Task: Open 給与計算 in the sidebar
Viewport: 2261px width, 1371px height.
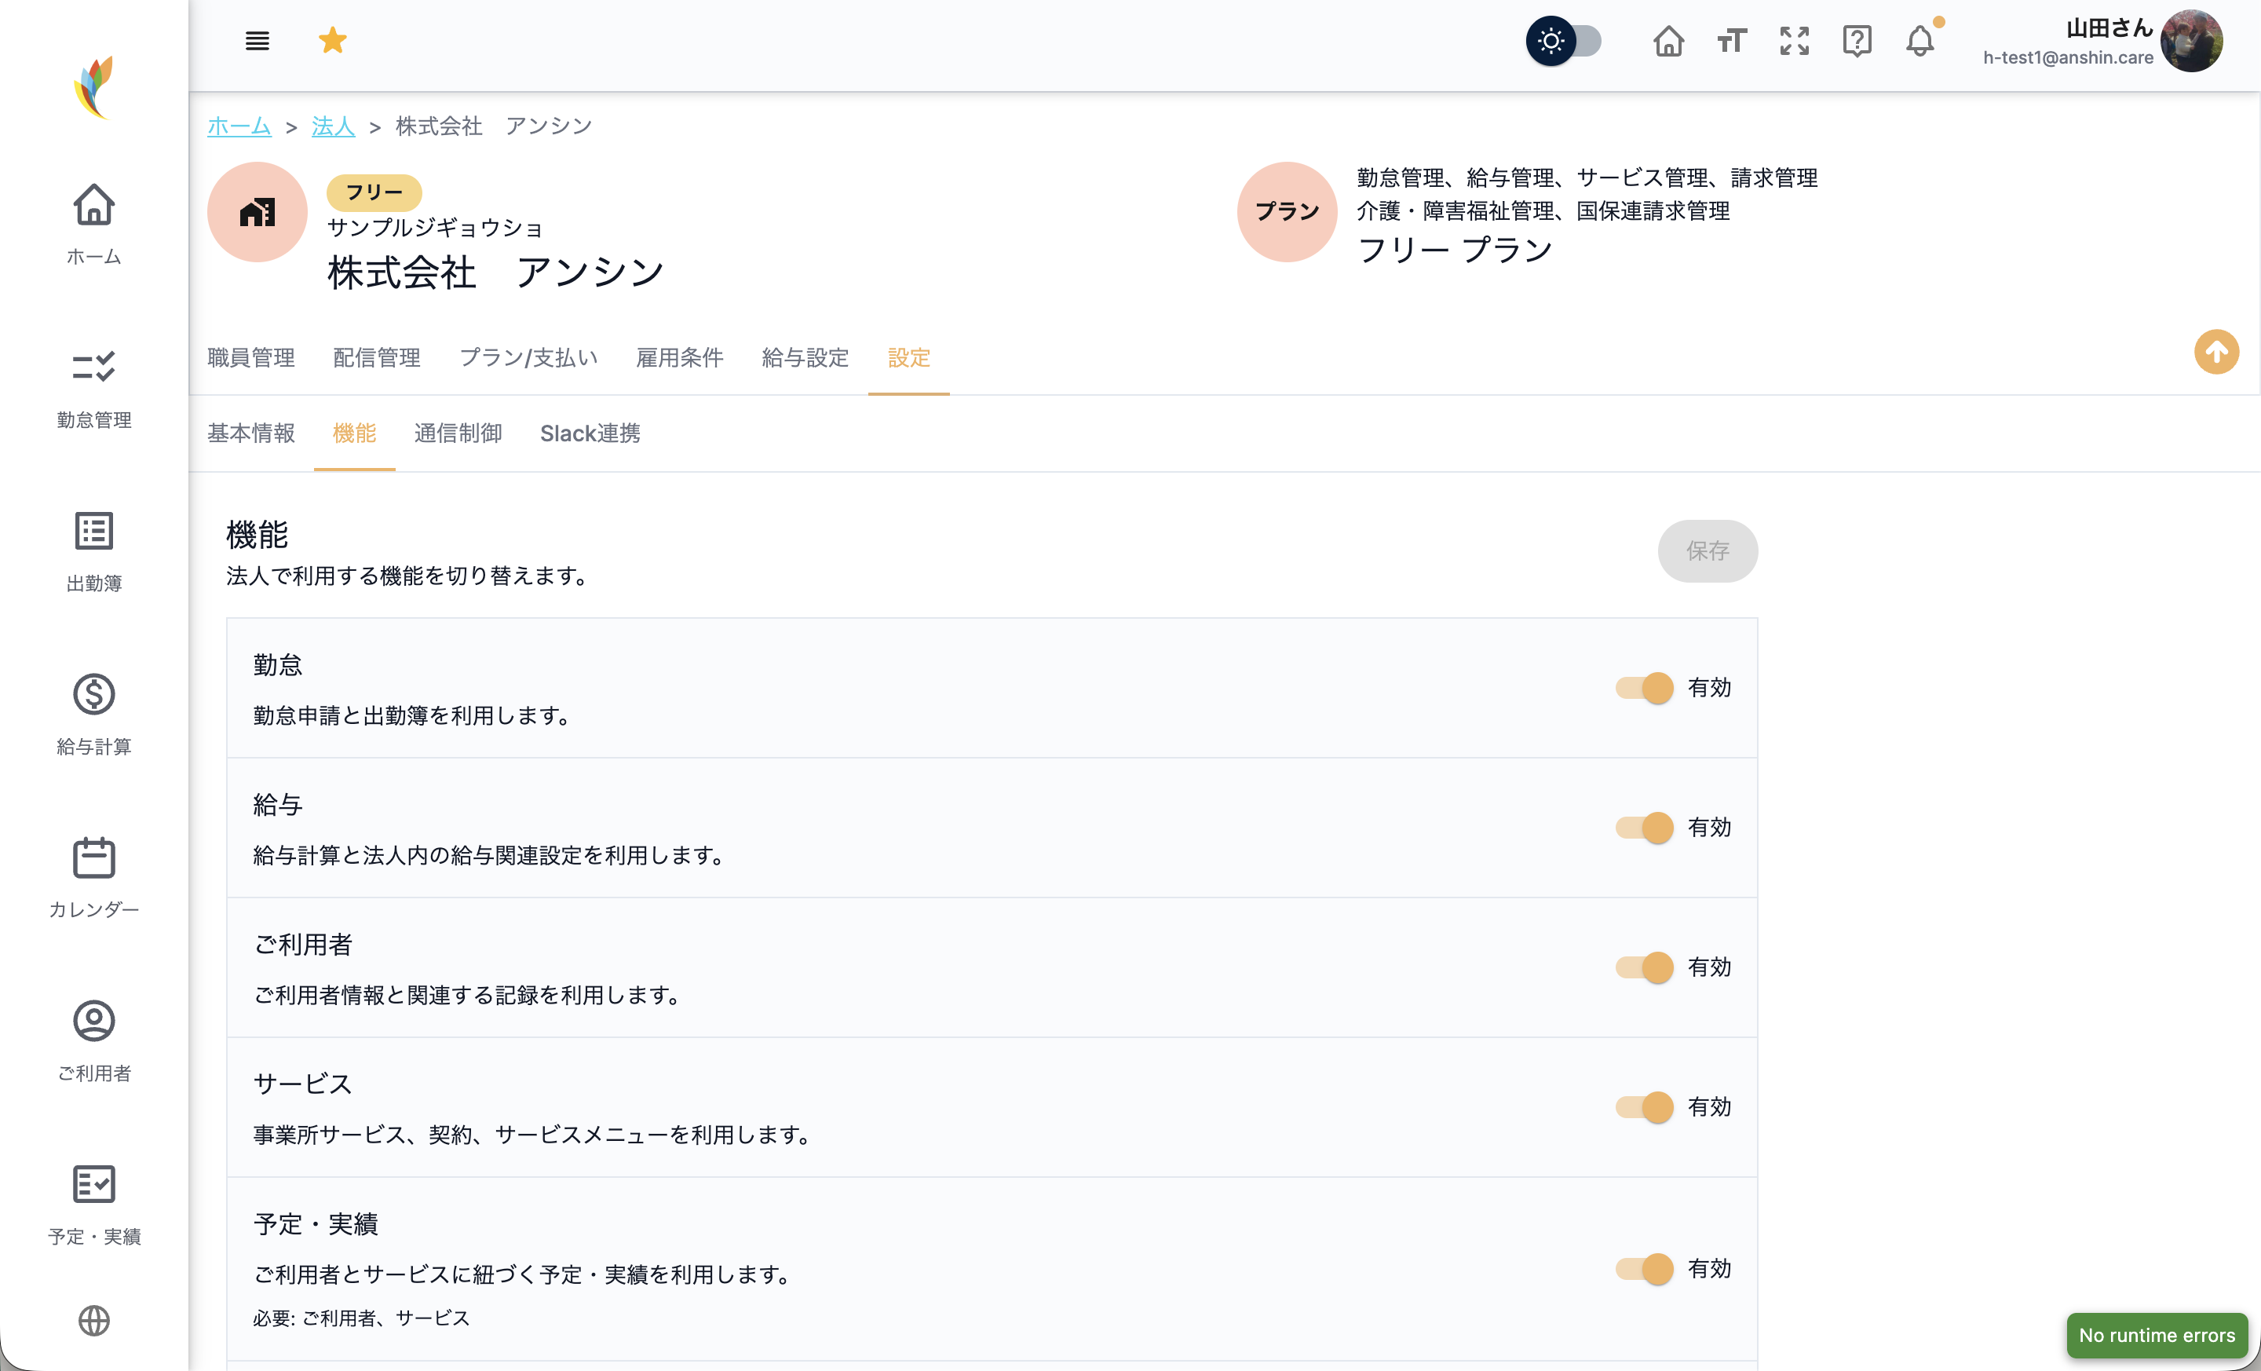Action: 93,714
